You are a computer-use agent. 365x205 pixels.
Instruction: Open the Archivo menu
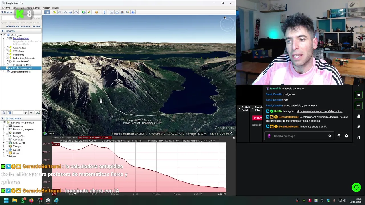click(x=6, y=8)
